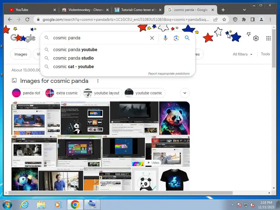Show hidden tray icons arrow
The image size is (280, 210).
[x=232, y=205]
